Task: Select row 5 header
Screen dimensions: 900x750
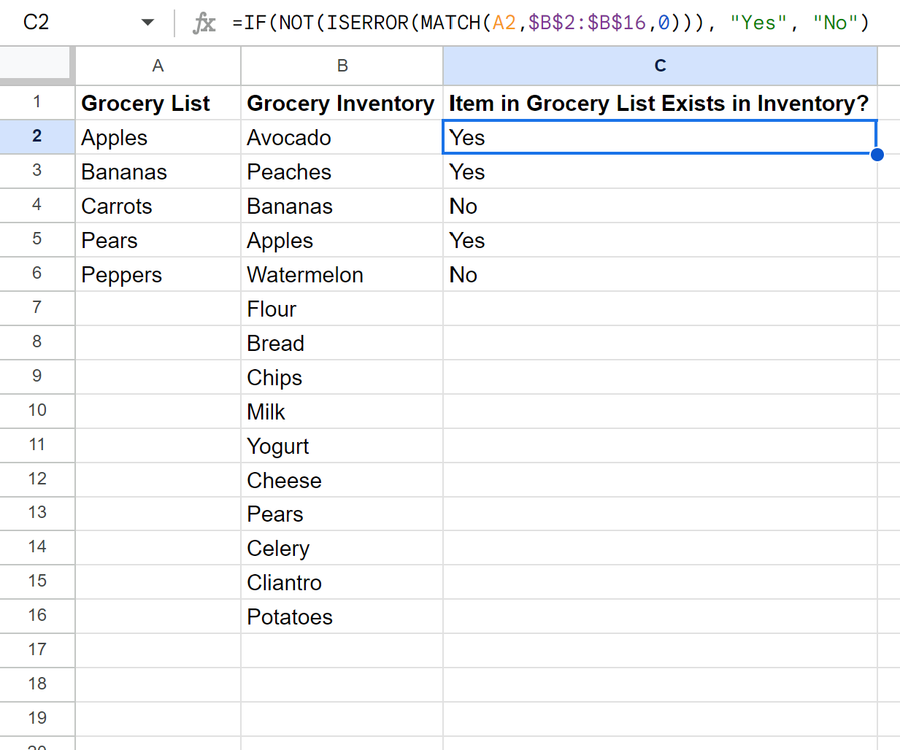Action: click(x=36, y=240)
